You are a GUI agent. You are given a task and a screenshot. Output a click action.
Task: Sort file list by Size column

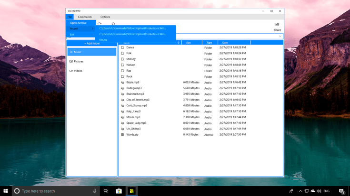(188, 43)
